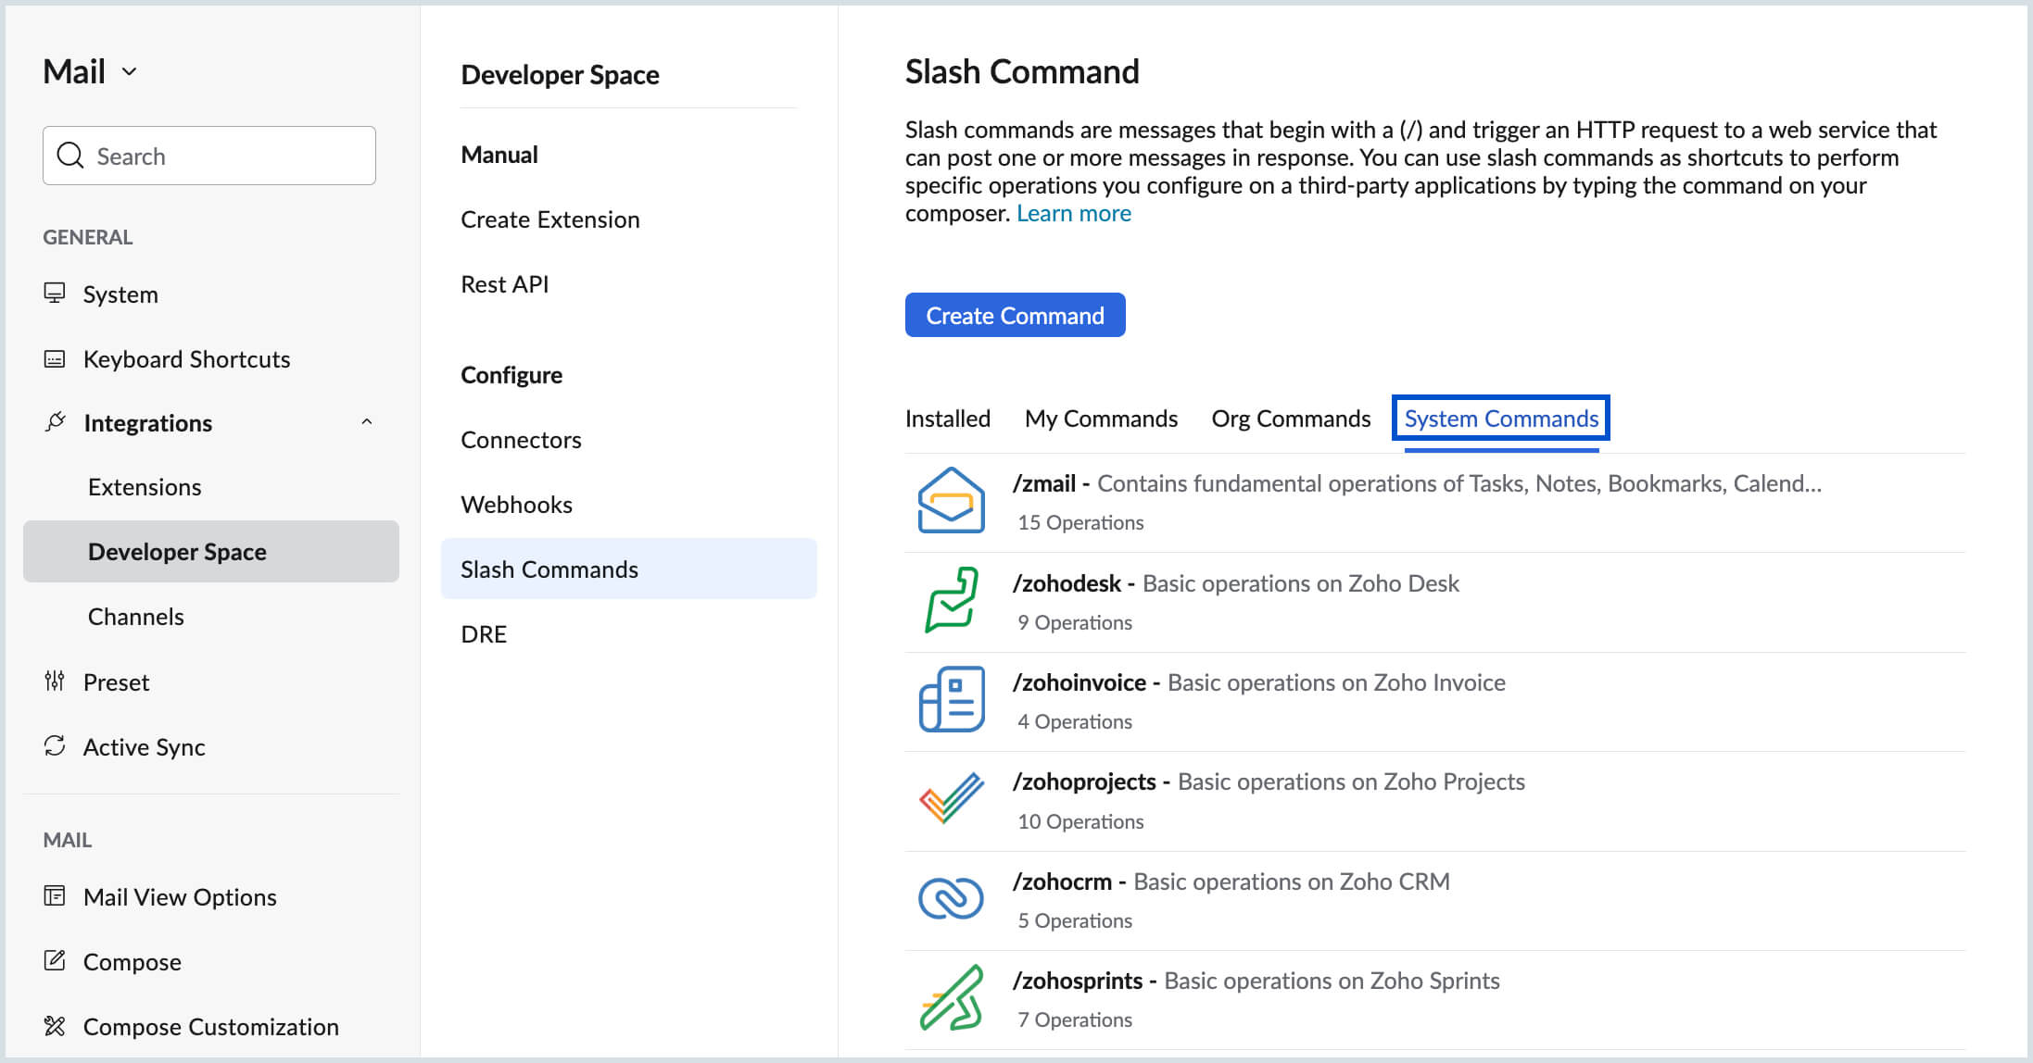Screen dimensions: 2033x1063
Task: Click the System monitor icon in sidebar
Action: tap(55, 294)
